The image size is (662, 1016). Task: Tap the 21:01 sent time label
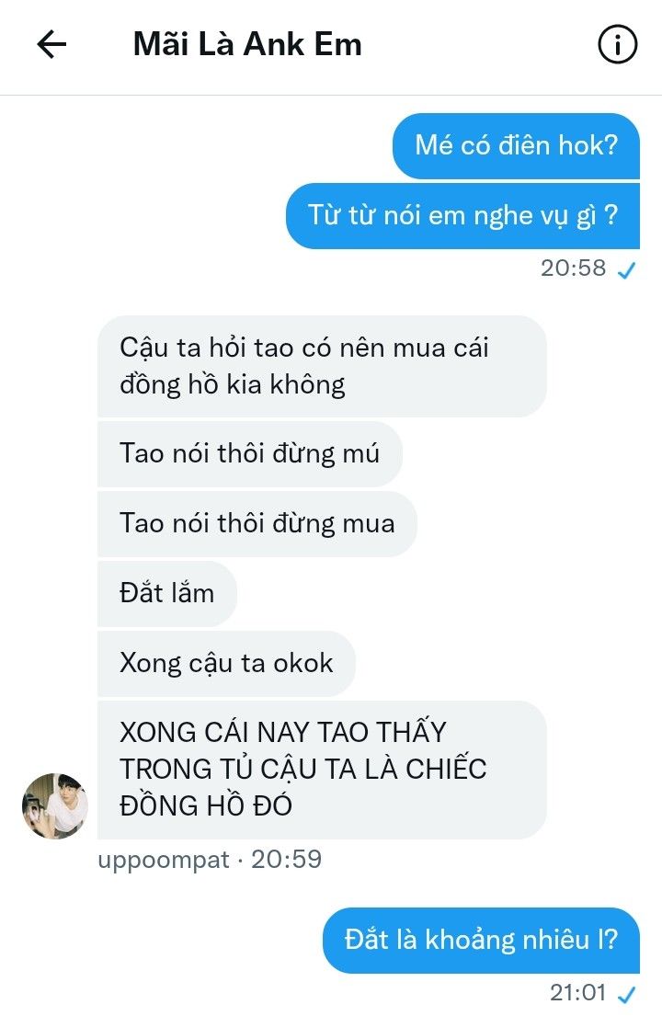(577, 992)
